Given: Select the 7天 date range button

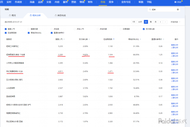Looking at the screenshot, I should click(133, 22).
